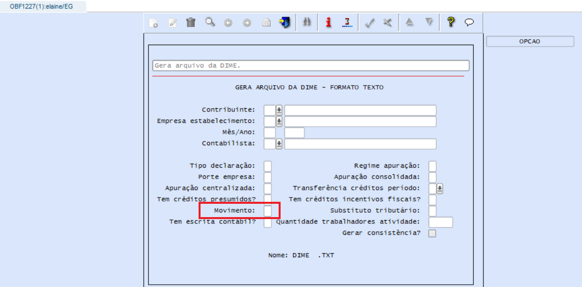Viewport: 582px width, 287px height.
Task: Click the Quantidade trabalhadores atividade field
Action: [x=441, y=222]
